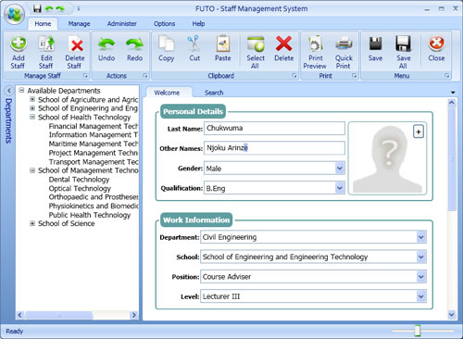This screenshot has width=463, height=339.
Task: Click the Departments vertical side label
Action: (8, 120)
